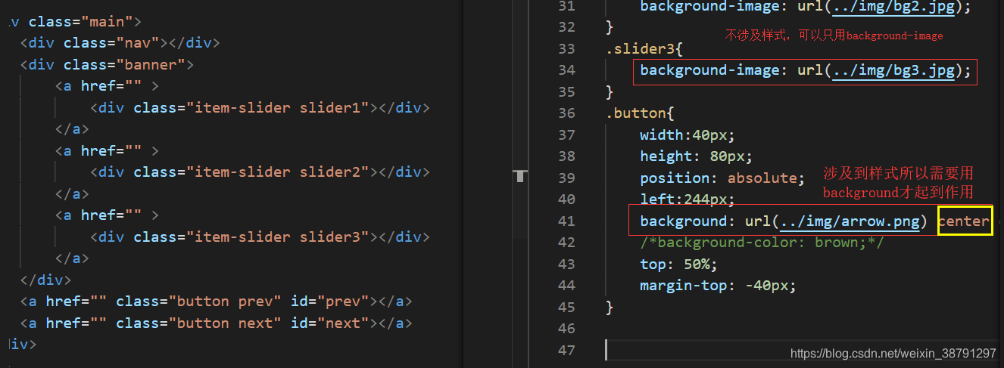Click the position: absolute; declaration
The width and height of the screenshot is (1004, 368).
pyautogui.click(x=723, y=178)
